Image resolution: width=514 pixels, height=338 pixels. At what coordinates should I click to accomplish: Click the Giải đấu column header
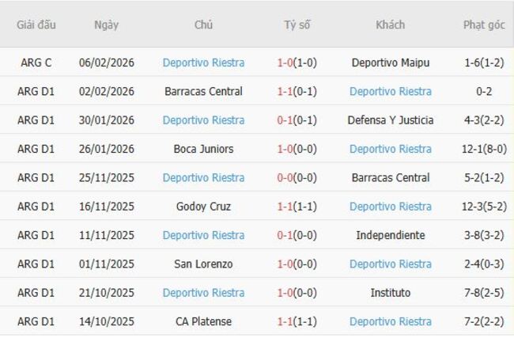[36, 25]
